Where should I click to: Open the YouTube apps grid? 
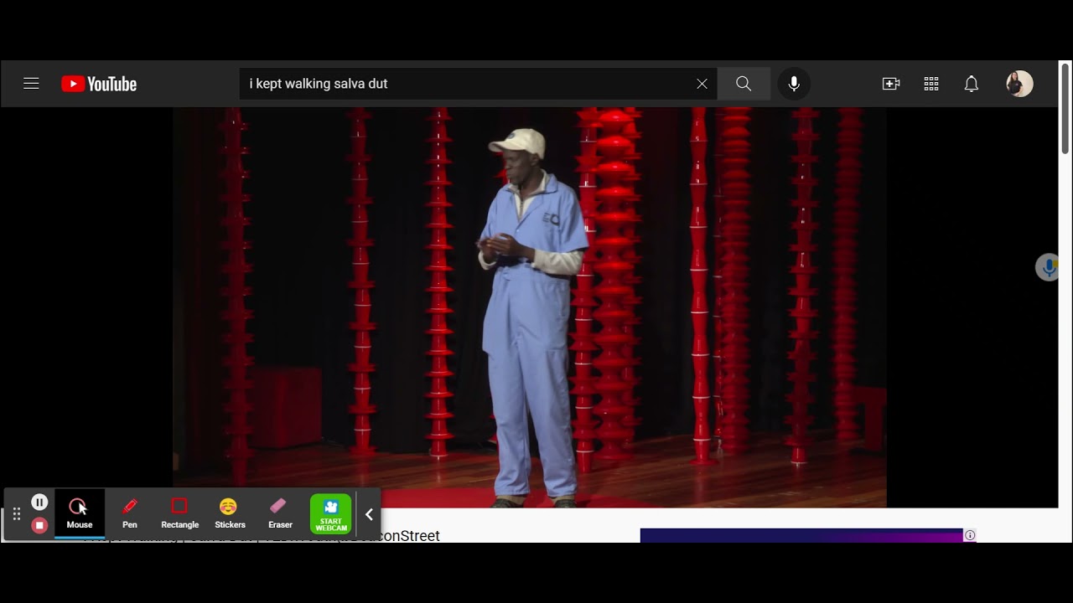[x=931, y=84]
